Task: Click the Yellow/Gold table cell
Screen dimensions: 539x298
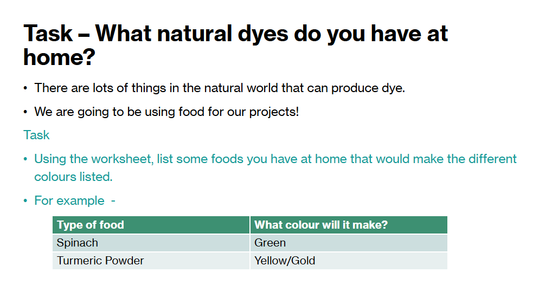Action: [349, 261]
